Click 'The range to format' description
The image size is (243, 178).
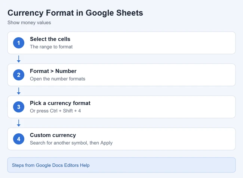pyautogui.click(x=51, y=47)
